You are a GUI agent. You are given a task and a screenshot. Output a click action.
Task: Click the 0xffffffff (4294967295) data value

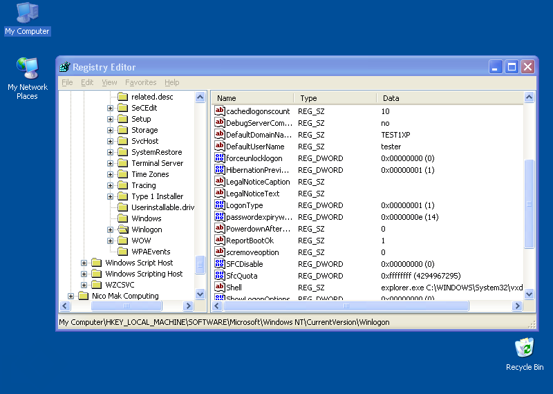[x=421, y=276]
